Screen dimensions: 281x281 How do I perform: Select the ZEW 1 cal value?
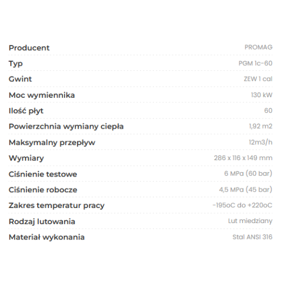coord(258,79)
